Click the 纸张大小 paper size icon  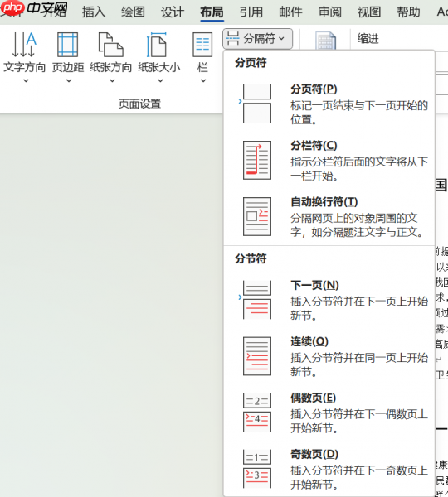click(x=156, y=45)
